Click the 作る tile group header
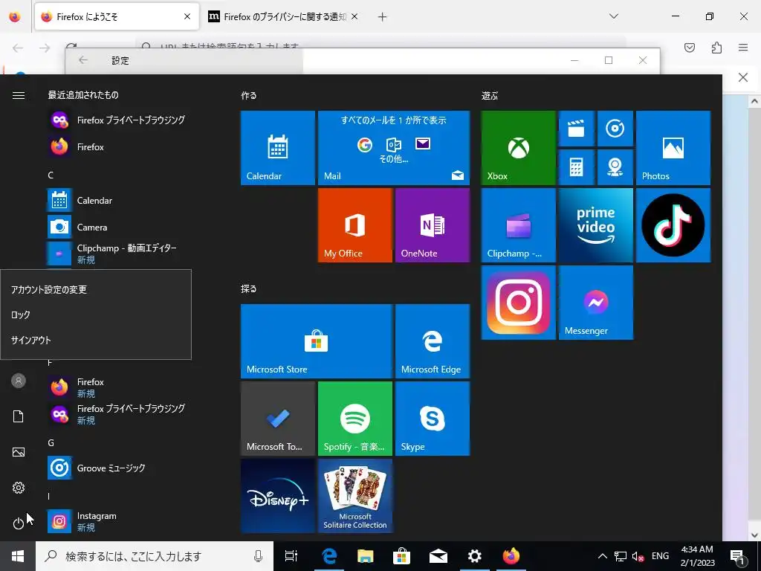761x571 pixels. click(x=248, y=96)
